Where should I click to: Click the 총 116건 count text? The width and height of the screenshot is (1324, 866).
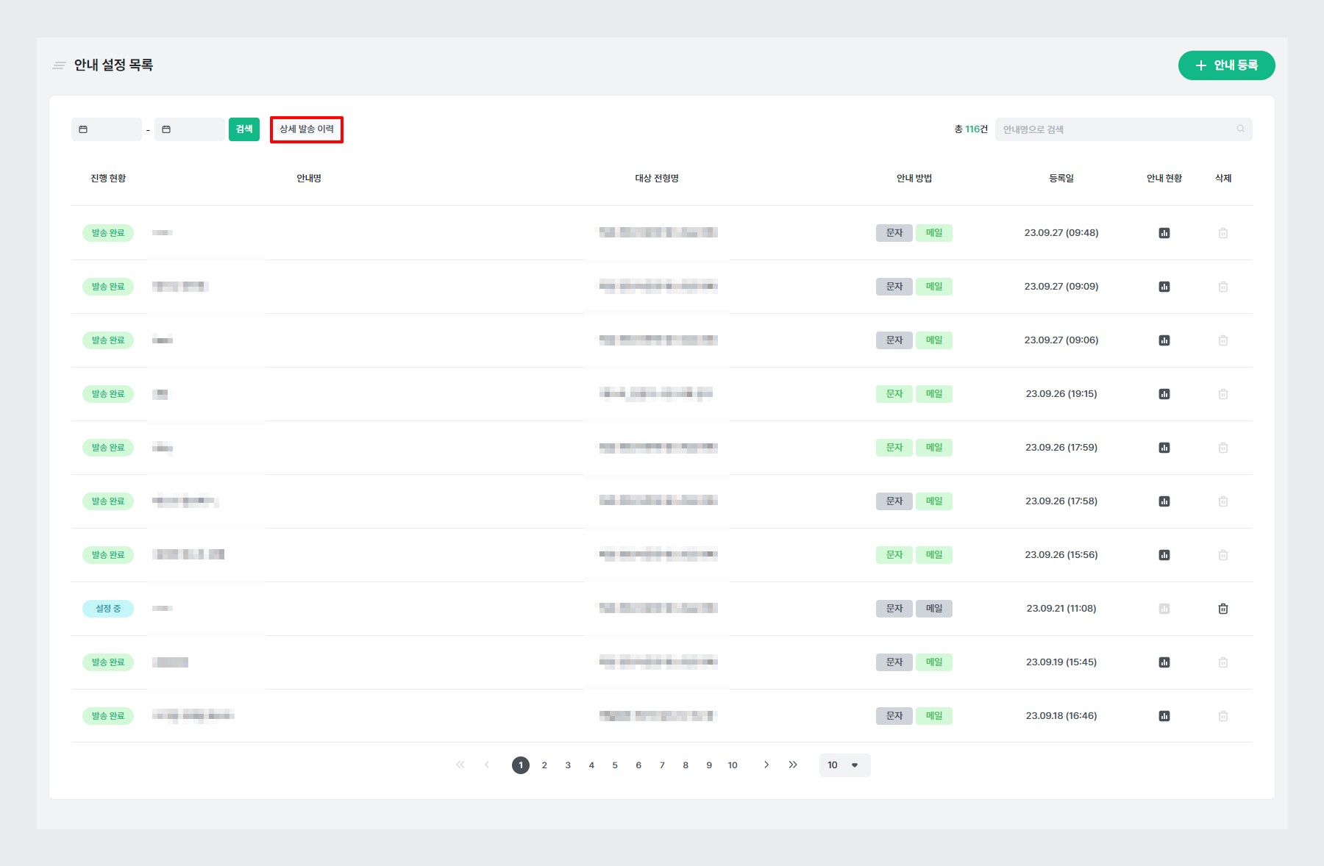click(x=971, y=129)
